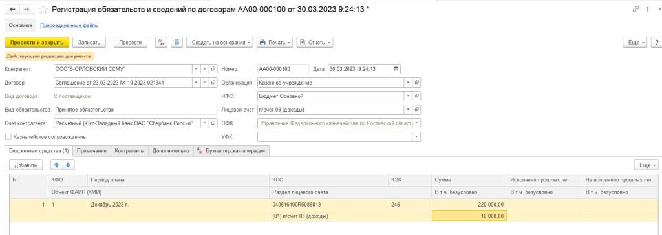662x235 pixels.
Task: Click the КПС column header
Action: pyautogui.click(x=328, y=180)
